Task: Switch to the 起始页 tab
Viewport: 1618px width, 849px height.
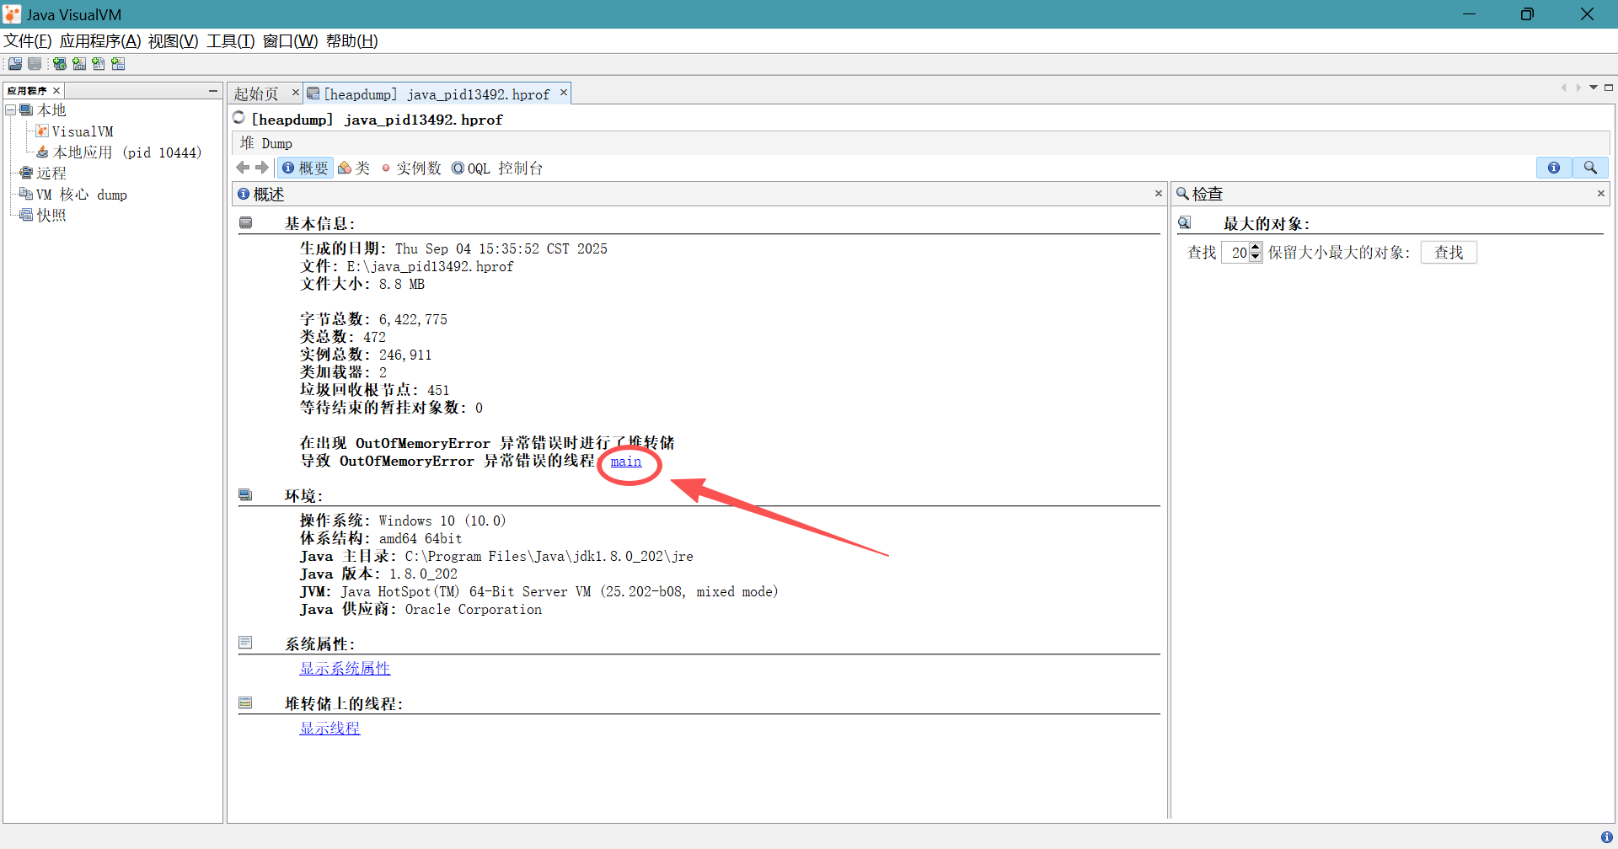Action: [x=256, y=93]
